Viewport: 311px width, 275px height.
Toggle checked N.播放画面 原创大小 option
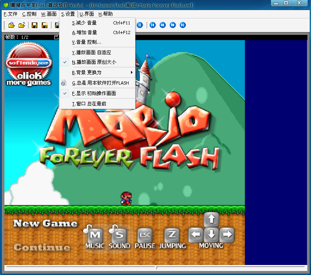coord(97,62)
